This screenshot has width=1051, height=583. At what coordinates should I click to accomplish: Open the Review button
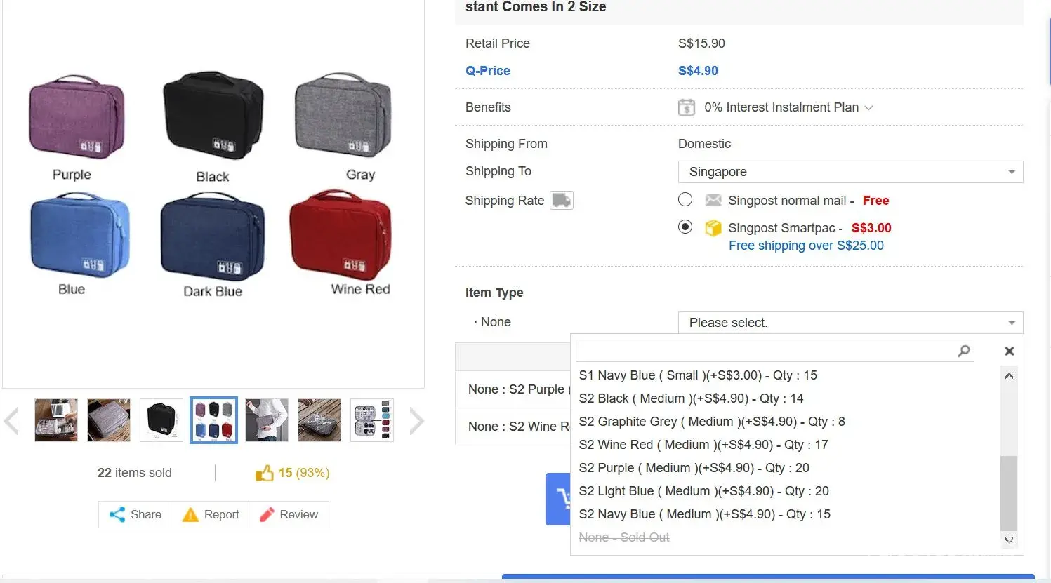289,514
